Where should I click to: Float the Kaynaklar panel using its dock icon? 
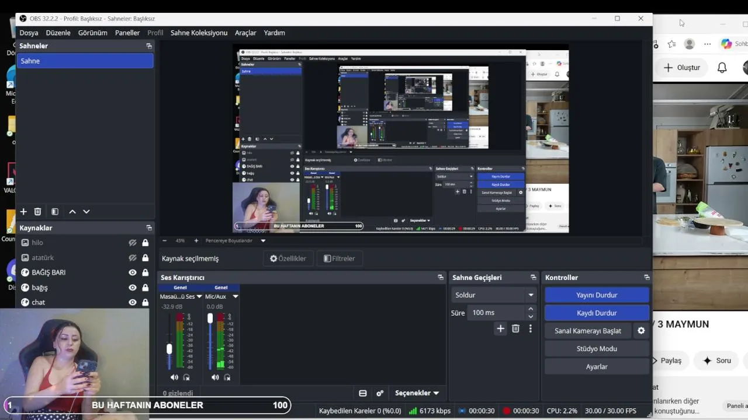[149, 228]
